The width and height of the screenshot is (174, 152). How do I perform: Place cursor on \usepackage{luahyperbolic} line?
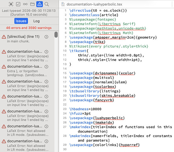[97, 118]
